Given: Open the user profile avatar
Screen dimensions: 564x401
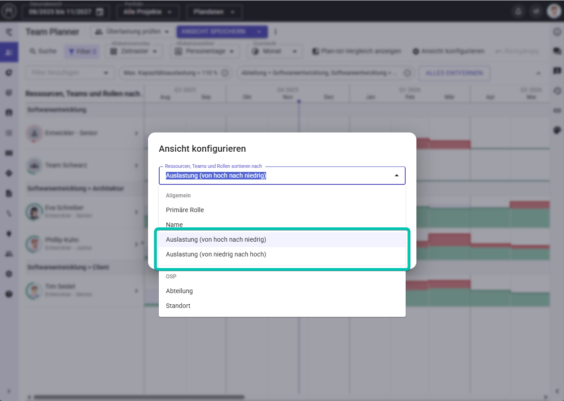Looking at the screenshot, I should [x=554, y=12].
